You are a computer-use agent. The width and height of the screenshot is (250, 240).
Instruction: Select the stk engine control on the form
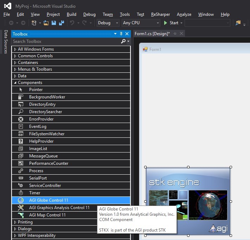[x=188, y=201]
